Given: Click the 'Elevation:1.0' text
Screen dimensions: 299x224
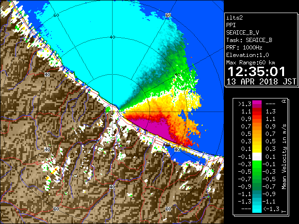Looking at the screenshot, I should pyautogui.click(x=248, y=55).
